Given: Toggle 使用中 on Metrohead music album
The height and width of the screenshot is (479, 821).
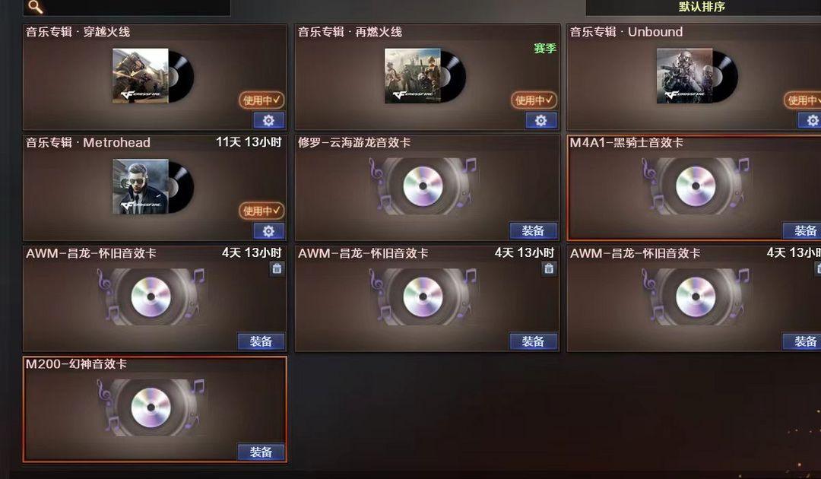Looking at the screenshot, I should coord(262,211).
